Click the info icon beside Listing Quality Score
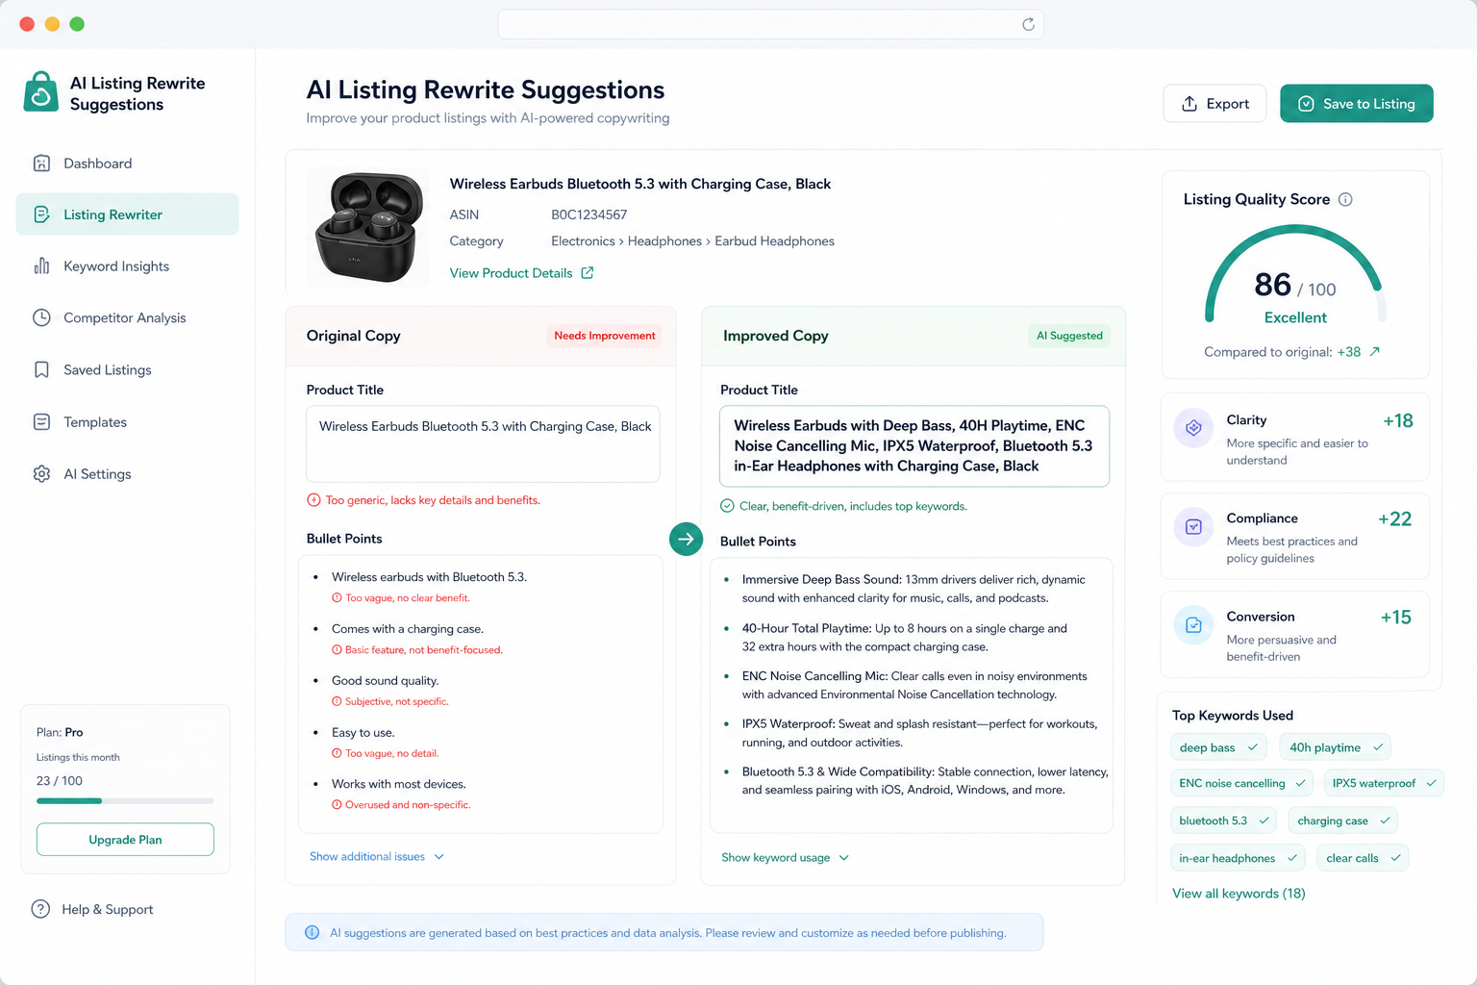1477x985 pixels. tap(1345, 199)
